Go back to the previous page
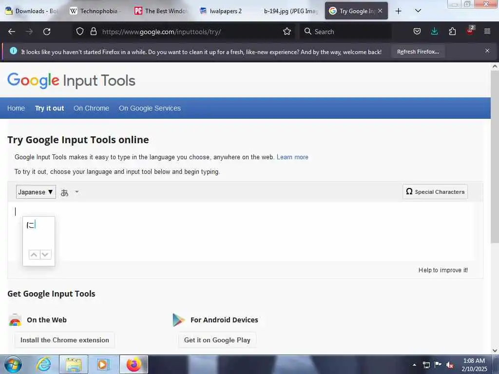This screenshot has height=374, width=499. click(12, 32)
